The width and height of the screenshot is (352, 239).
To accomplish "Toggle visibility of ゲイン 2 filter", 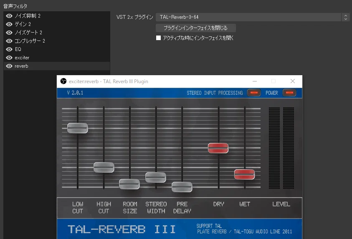I will pos(9,24).
